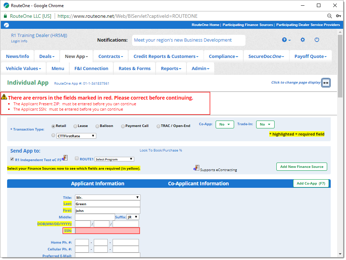The width and height of the screenshot is (346, 260).
Task: Expand Credit Reports & Customers menu
Action: pyautogui.click(x=166, y=56)
